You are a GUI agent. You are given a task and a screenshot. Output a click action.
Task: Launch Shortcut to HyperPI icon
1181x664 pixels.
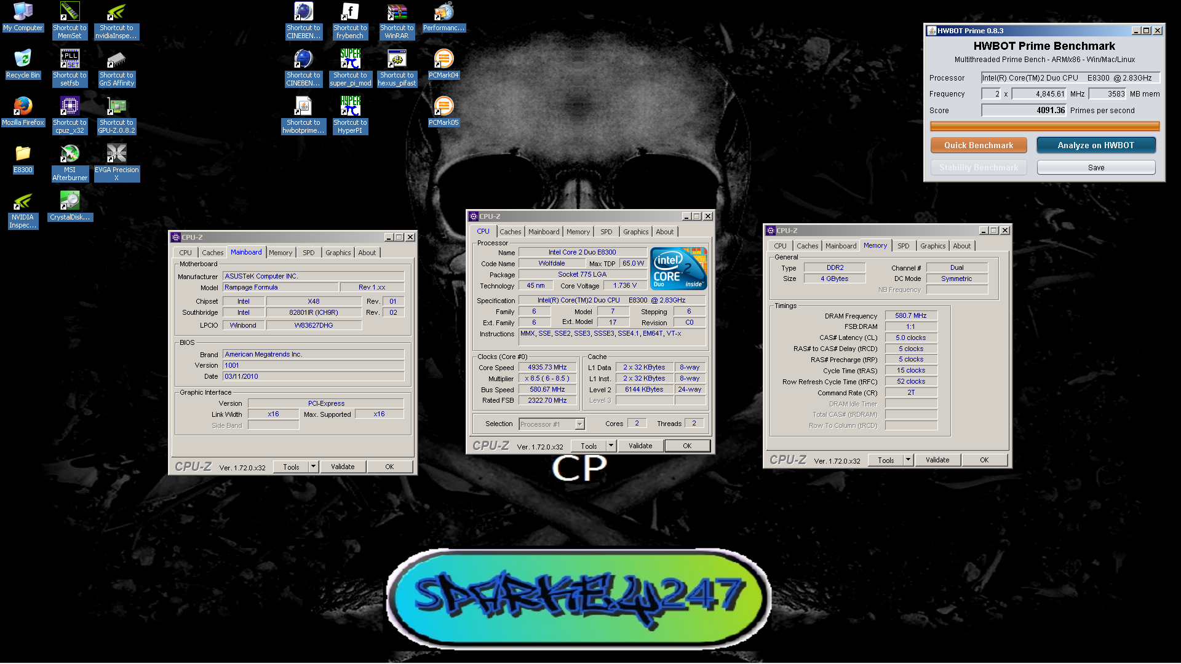(350, 116)
